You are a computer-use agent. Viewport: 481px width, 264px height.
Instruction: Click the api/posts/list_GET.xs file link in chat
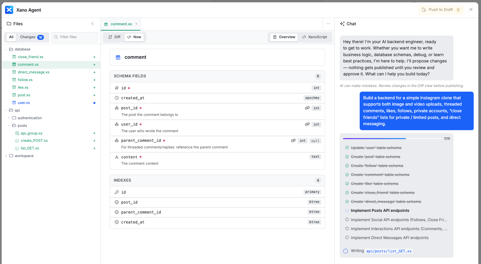coord(389,251)
